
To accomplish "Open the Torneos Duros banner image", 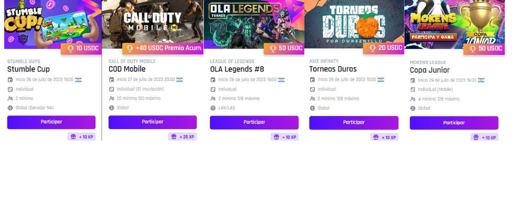I will (x=354, y=24).
